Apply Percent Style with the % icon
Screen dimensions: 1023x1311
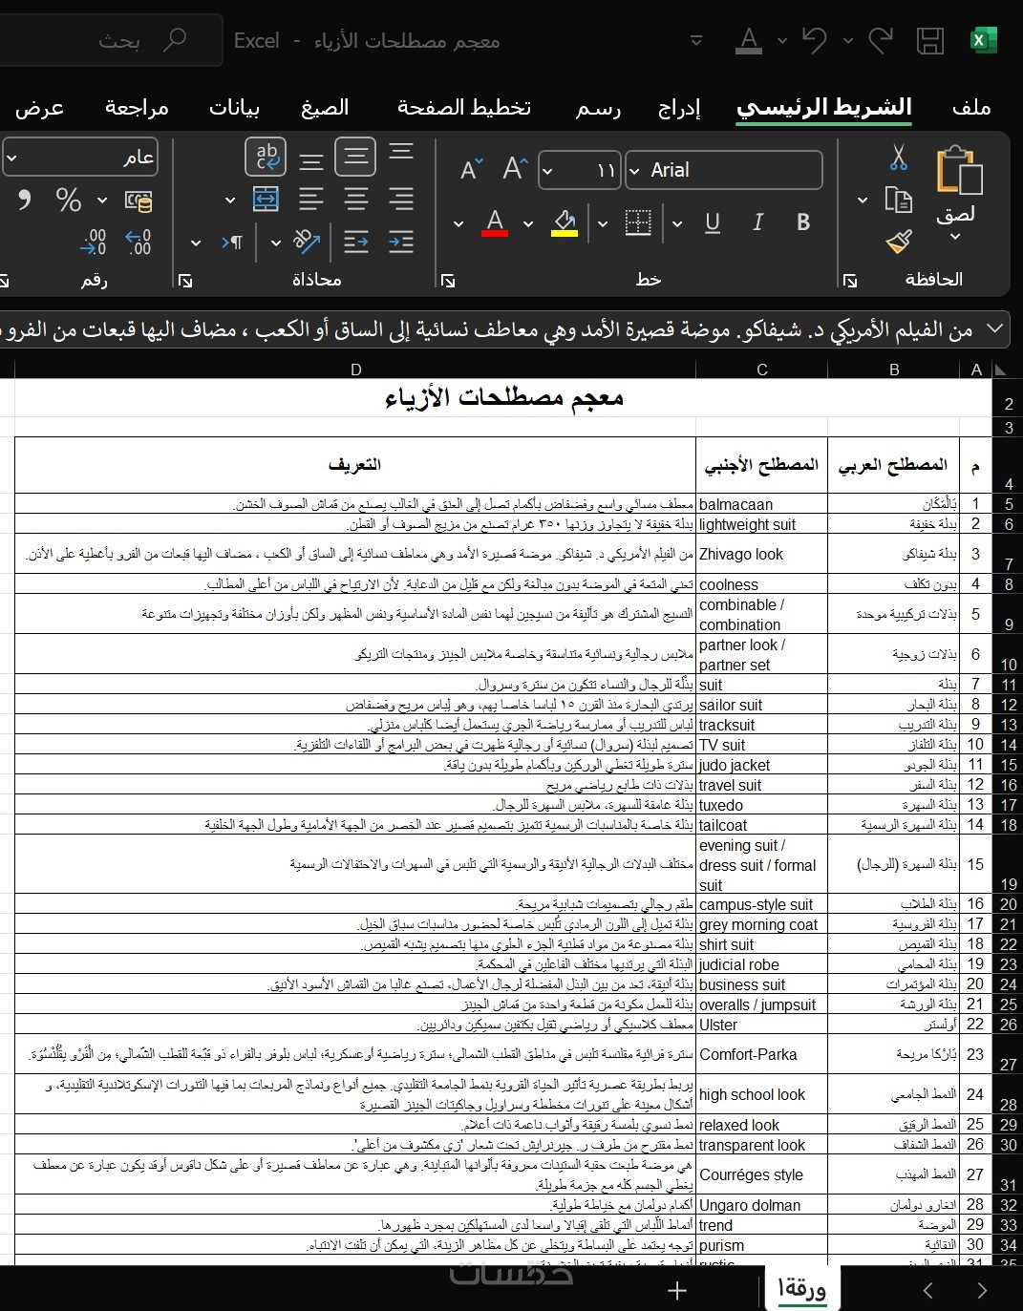tap(69, 200)
